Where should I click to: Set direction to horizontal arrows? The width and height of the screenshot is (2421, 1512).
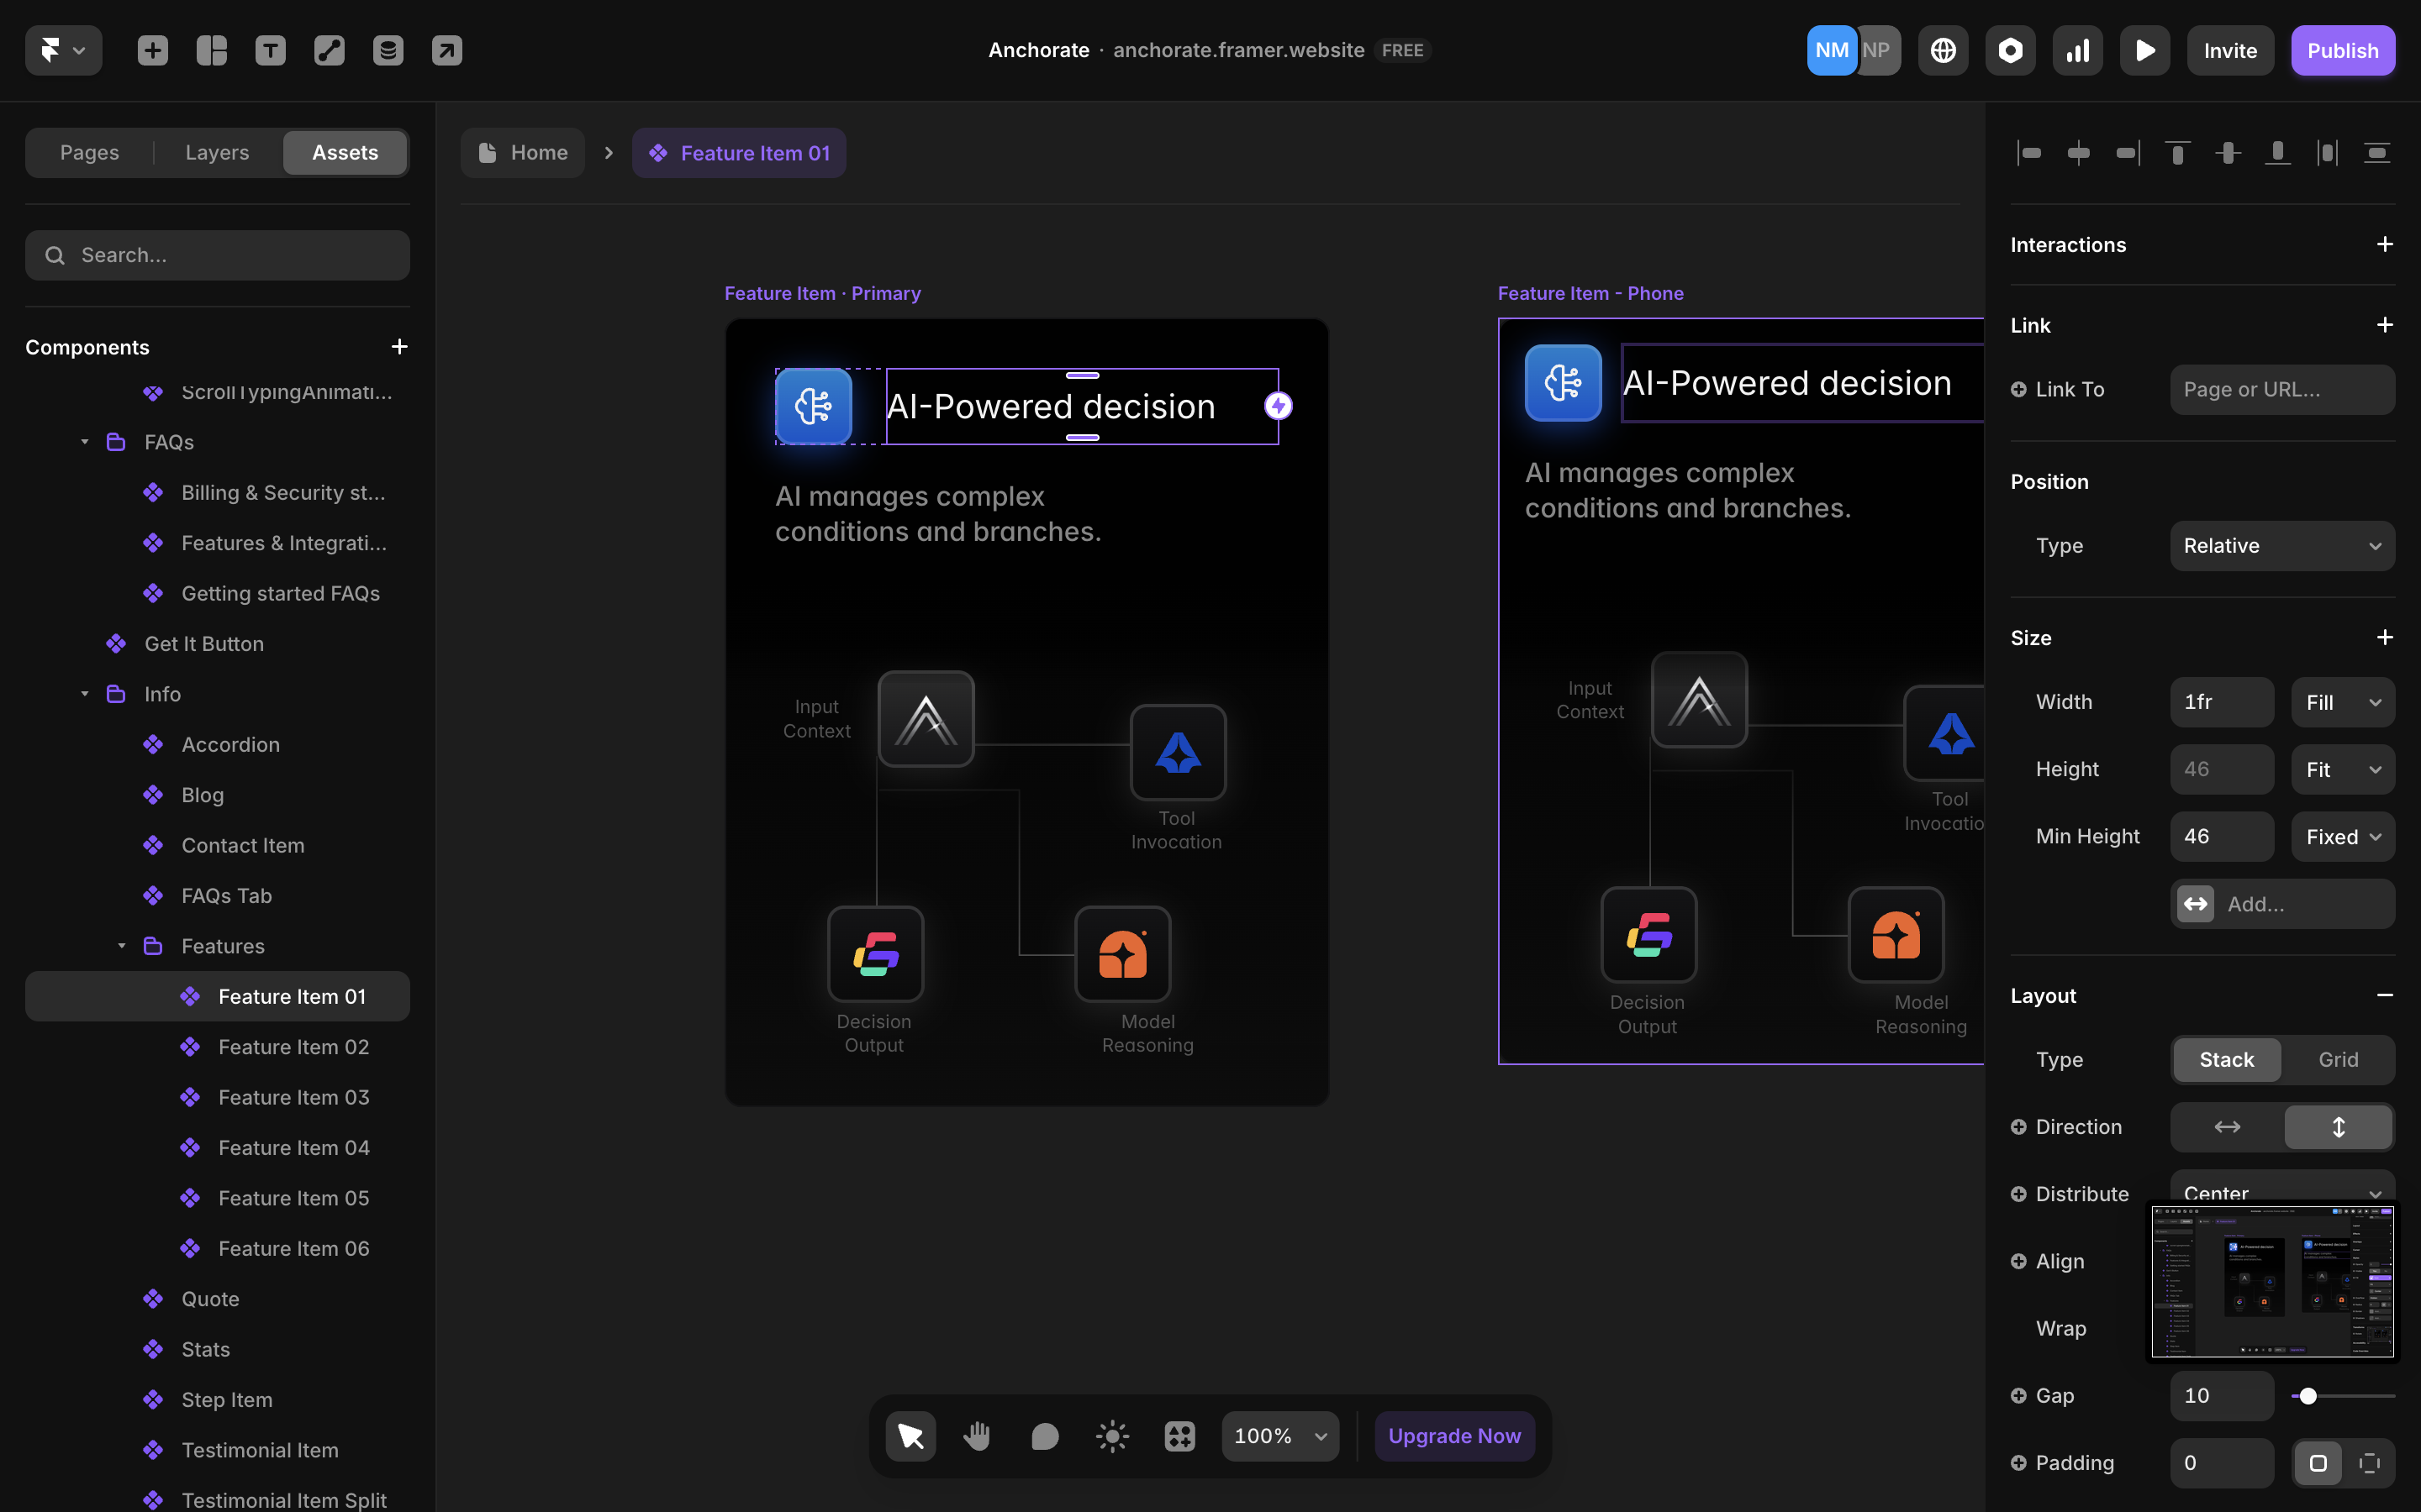pos(2227,1127)
